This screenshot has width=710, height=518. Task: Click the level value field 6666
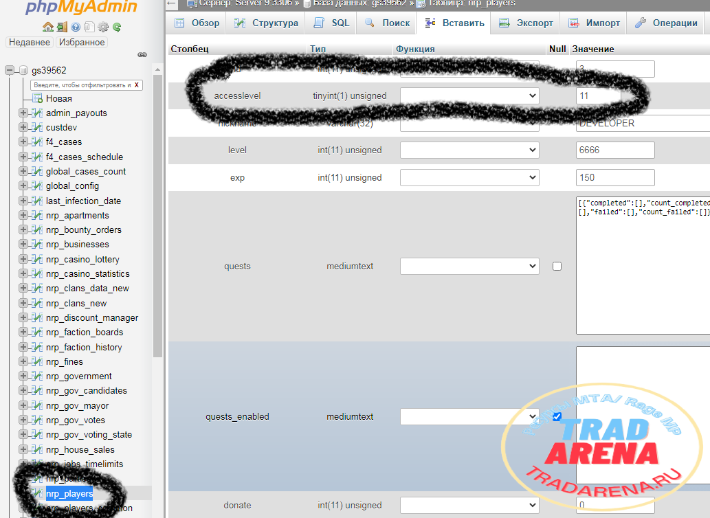(x=615, y=150)
